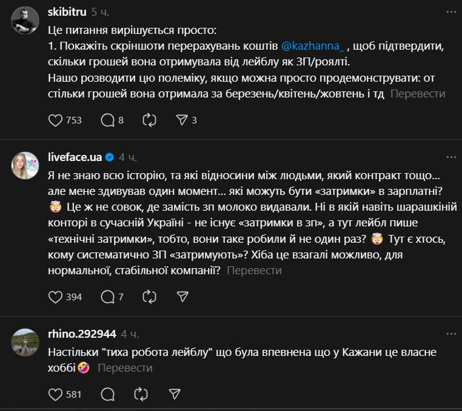Open liveface.ua username profile
462x411 pixels.
pyautogui.click(x=74, y=157)
